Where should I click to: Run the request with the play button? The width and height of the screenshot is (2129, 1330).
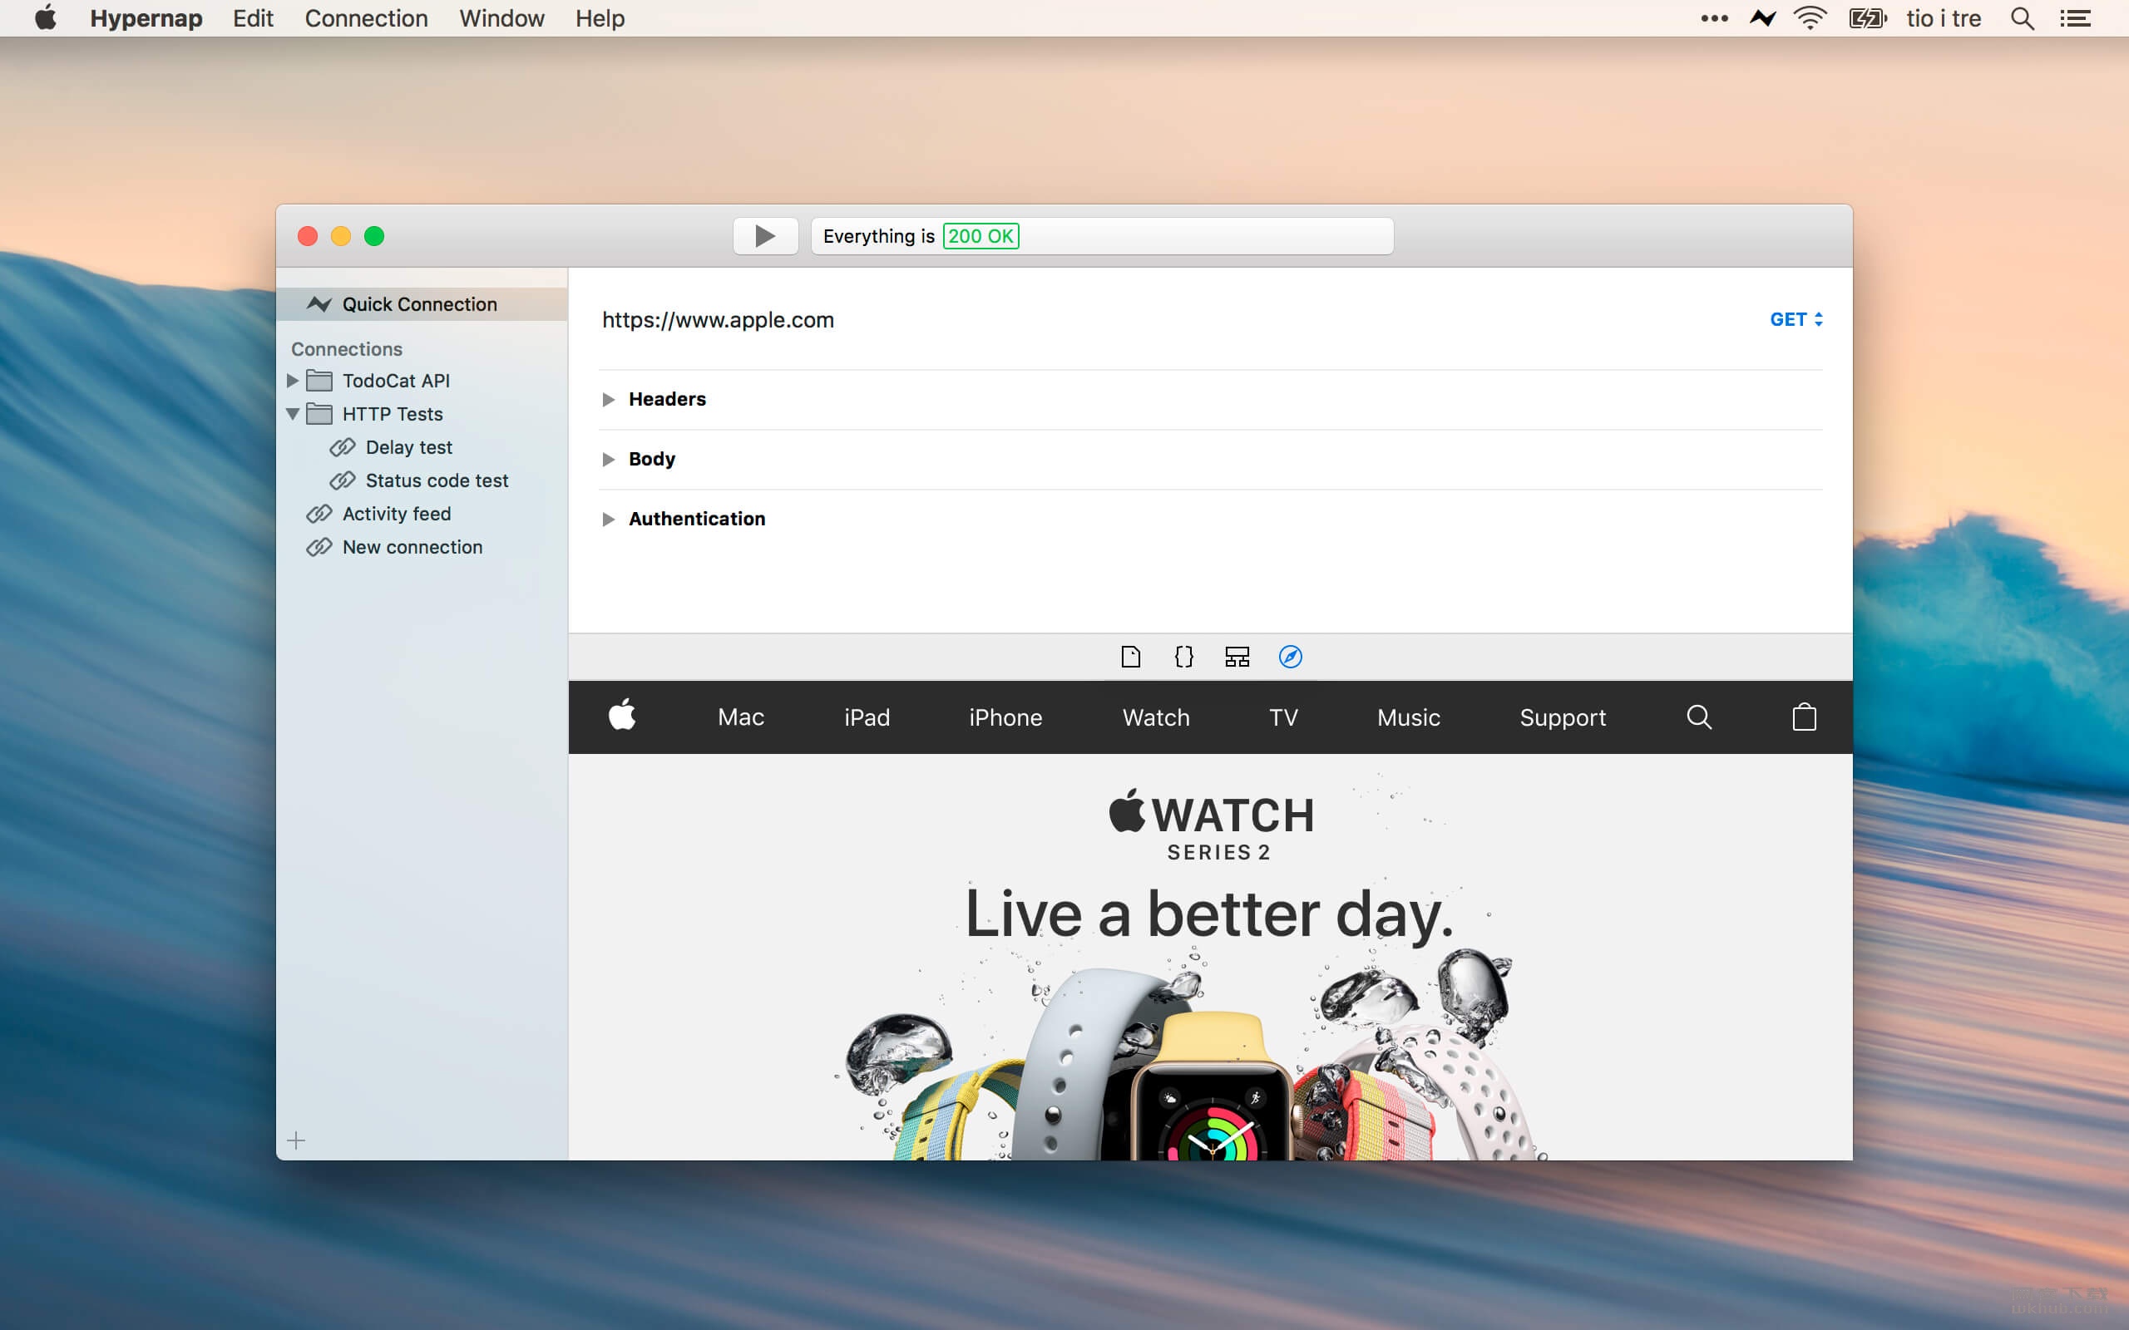pyautogui.click(x=765, y=236)
